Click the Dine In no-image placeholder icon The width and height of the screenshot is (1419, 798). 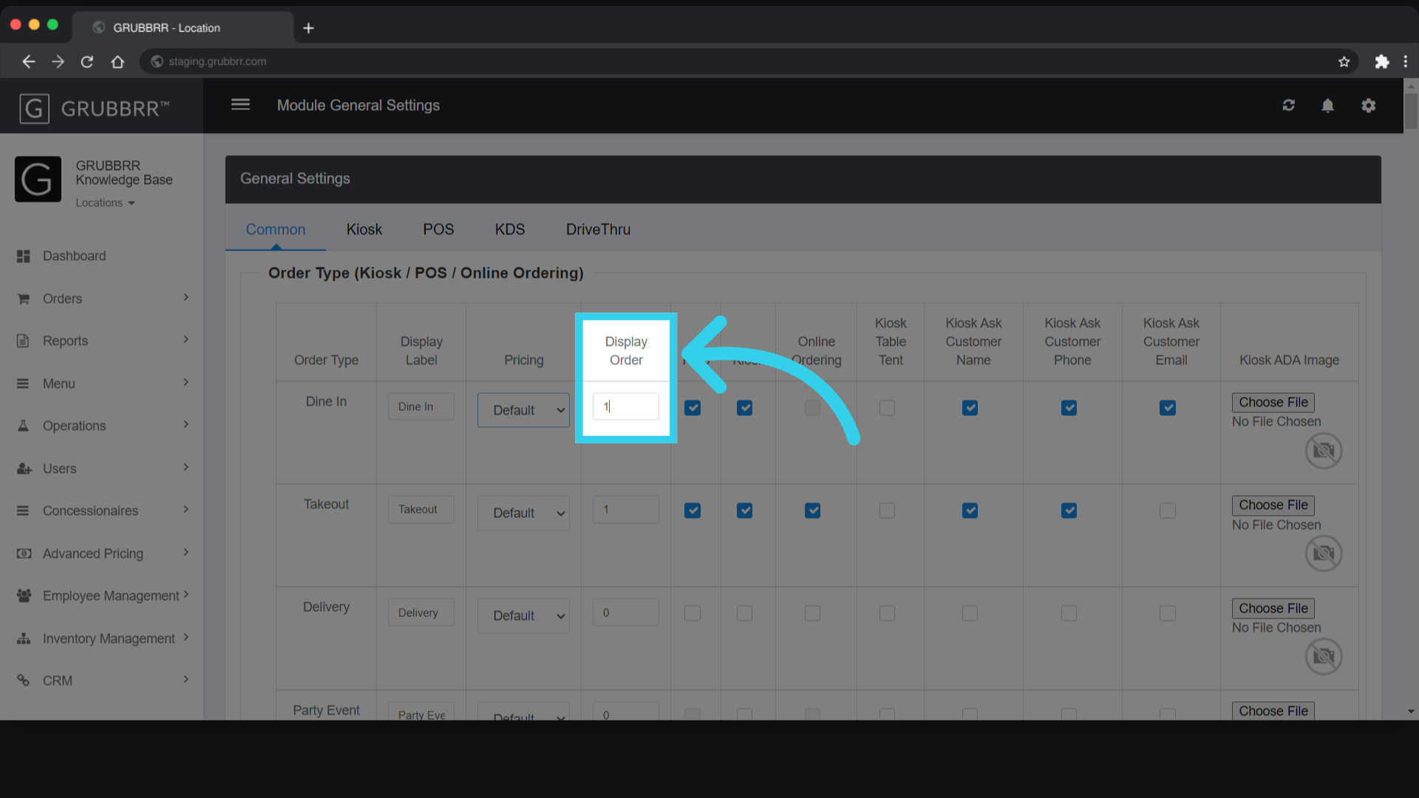(x=1323, y=451)
